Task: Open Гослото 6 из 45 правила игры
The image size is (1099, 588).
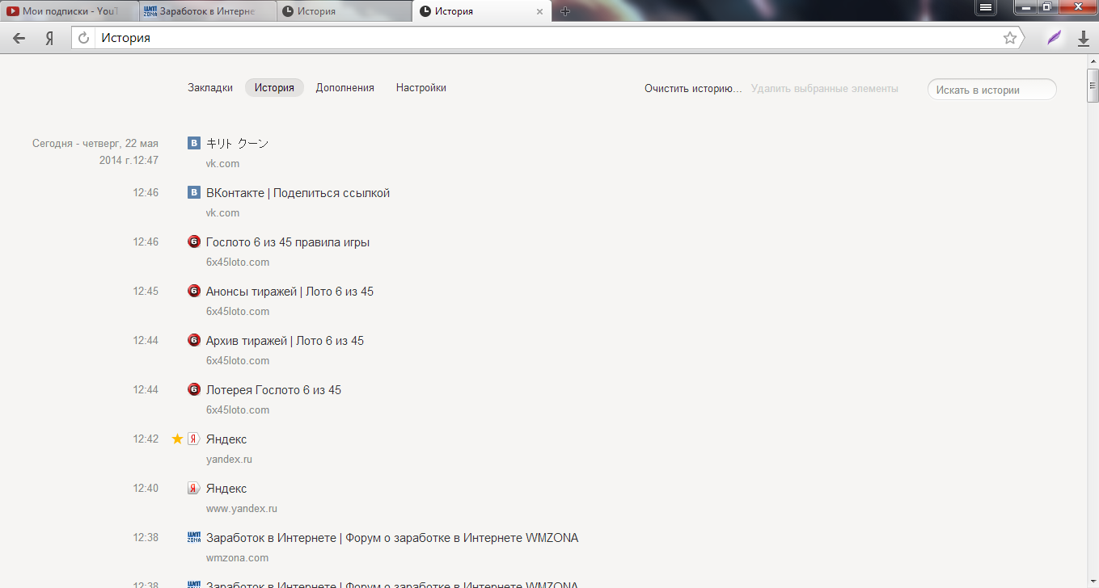Action: [x=288, y=242]
